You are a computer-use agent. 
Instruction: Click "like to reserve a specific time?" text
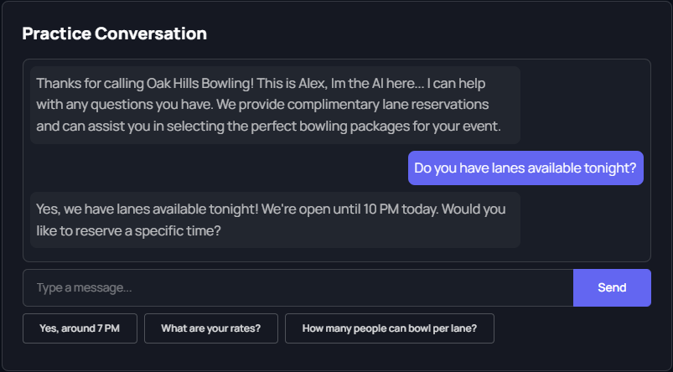click(x=128, y=230)
